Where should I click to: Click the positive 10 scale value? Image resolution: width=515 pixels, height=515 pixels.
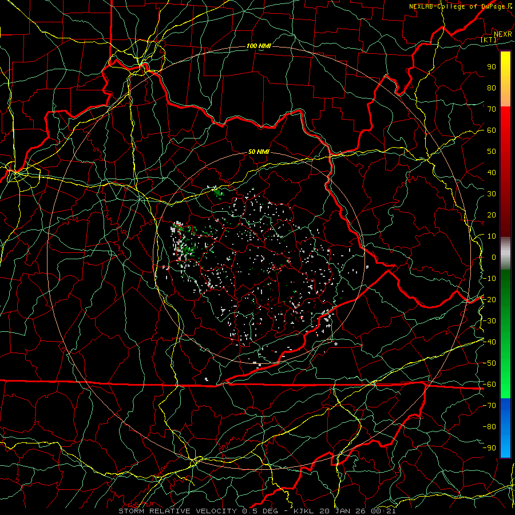click(x=492, y=236)
